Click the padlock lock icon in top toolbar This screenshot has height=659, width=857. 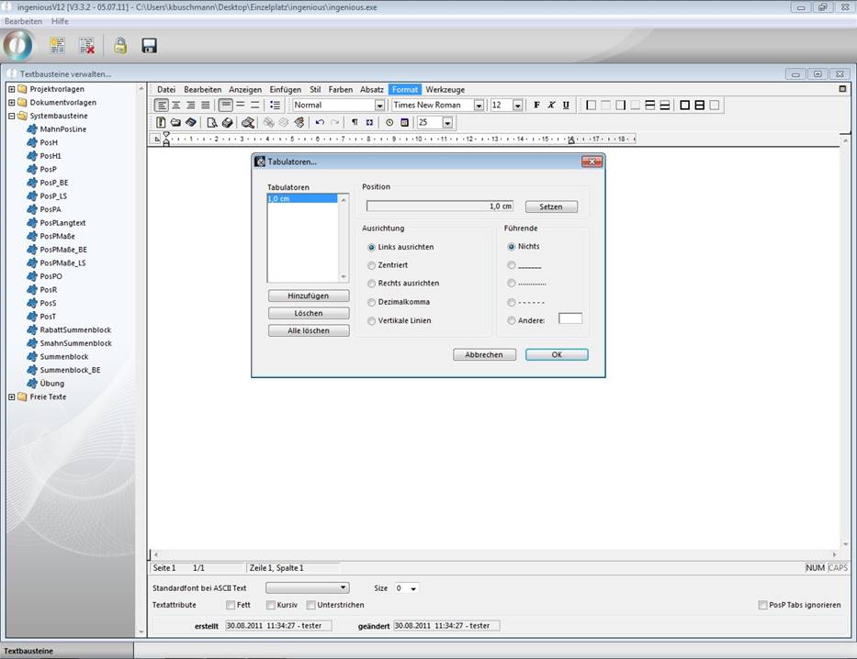[x=119, y=46]
